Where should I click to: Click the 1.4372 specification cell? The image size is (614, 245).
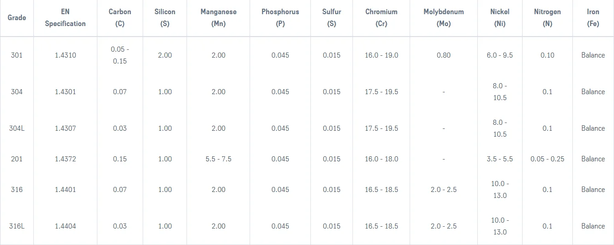pos(65,159)
